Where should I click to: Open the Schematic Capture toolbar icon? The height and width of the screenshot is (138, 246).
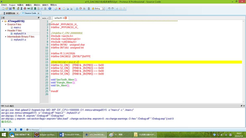(x=21, y=9)
